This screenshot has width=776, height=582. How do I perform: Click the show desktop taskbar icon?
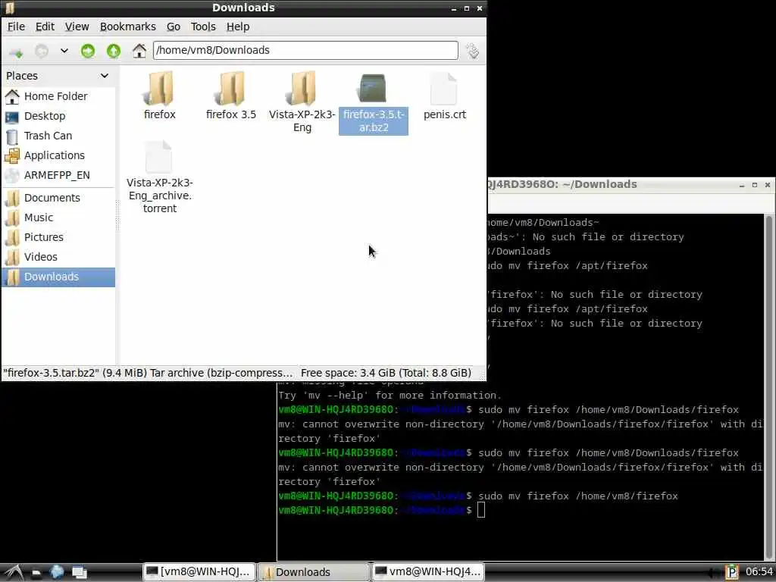pyautogui.click(x=79, y=572)
